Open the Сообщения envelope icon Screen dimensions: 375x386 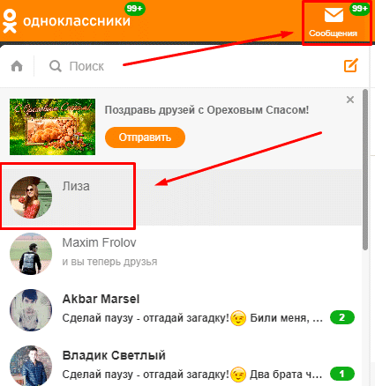[x=334, y=15]
